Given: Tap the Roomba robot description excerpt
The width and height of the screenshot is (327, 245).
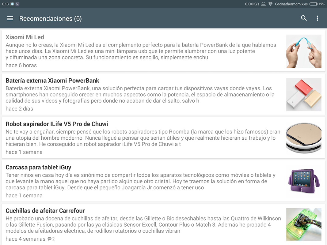Looking at the screenshot, I should (143, 138).
